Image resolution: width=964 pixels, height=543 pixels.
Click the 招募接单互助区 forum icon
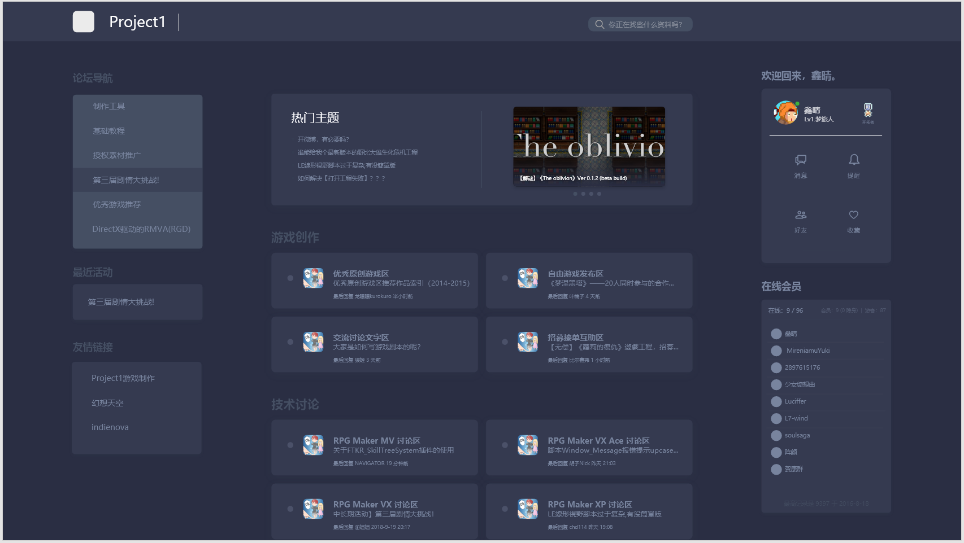pyautogui.click(x=528, y=342)
